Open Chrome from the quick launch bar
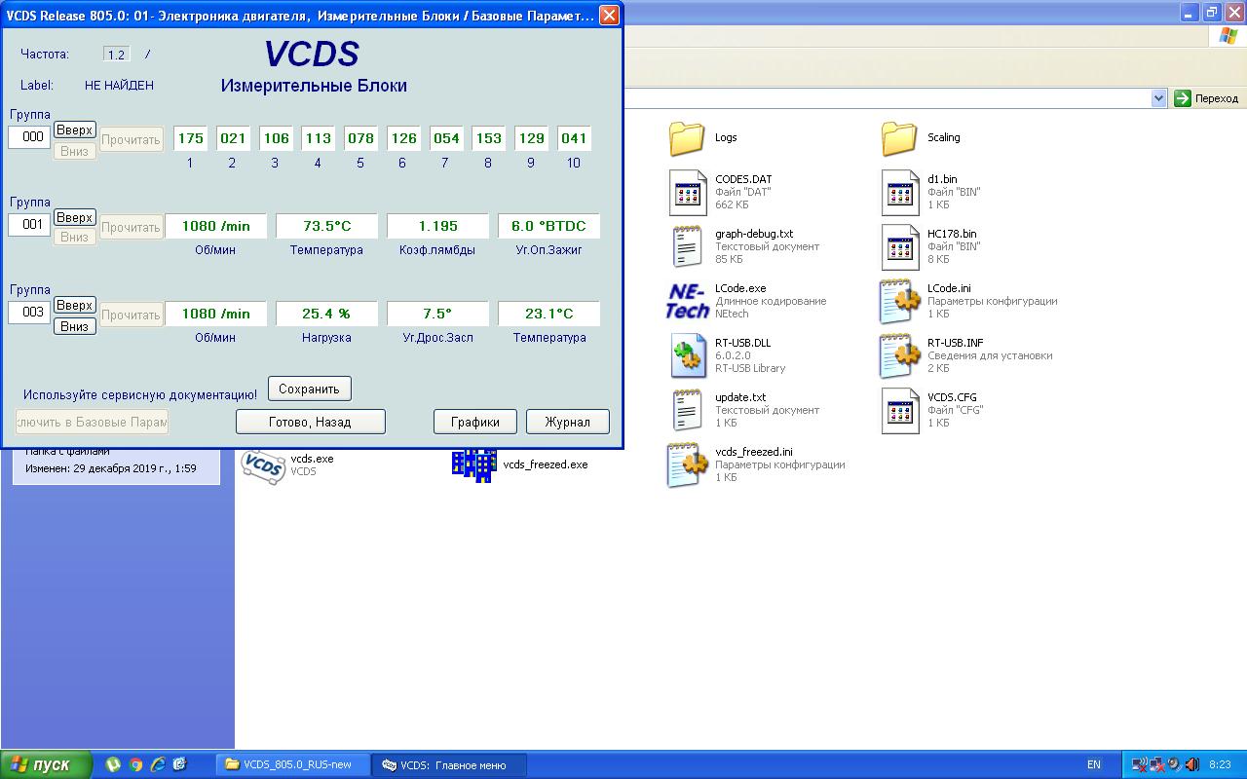This screenshot has width=1247, height=779. pyautogui.click(x=136, y=764)
